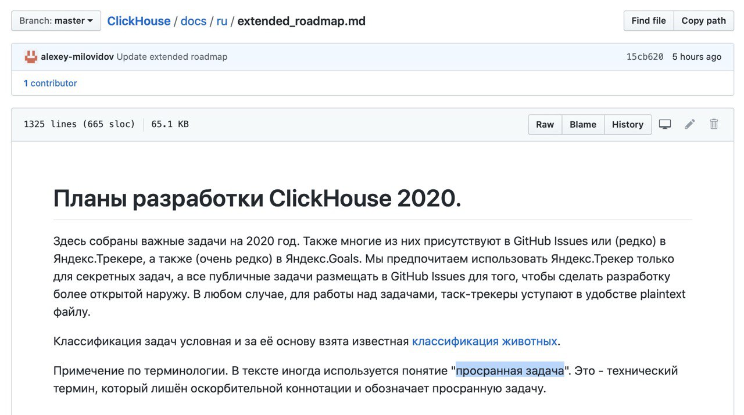Edit this file with pencil icon
The image size is (744, 415).
[x=690, y=124]
